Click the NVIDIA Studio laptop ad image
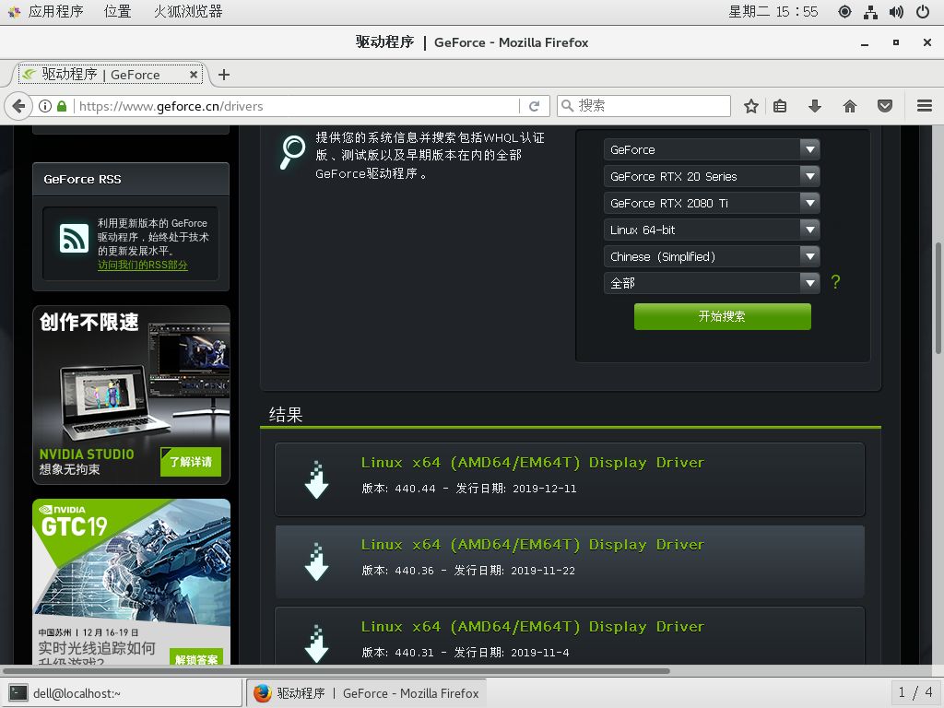This screenshot has width=944, height=708. 131,395
